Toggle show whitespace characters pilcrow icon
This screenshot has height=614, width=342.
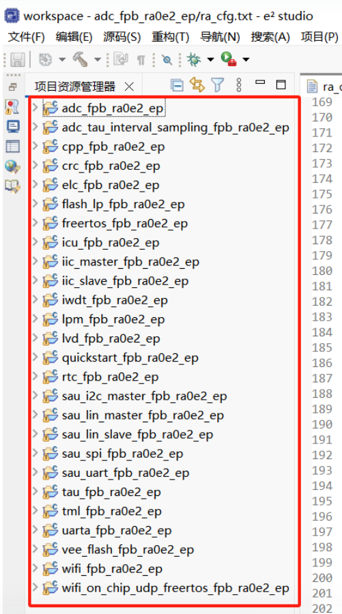point(141,59)
